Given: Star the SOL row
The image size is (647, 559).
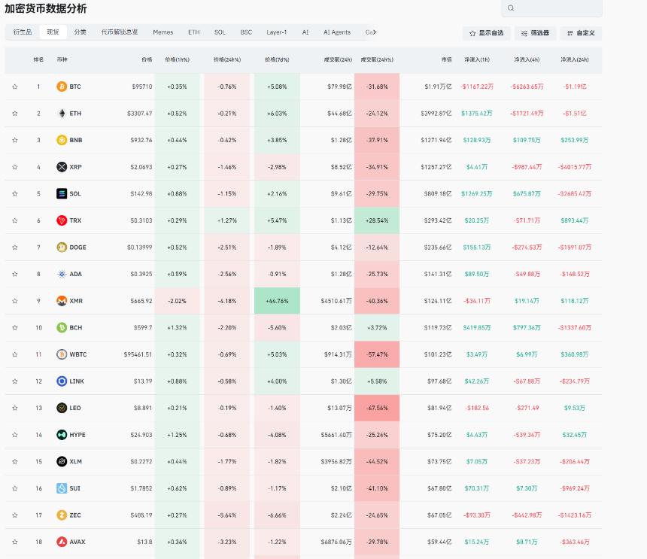Looking at the screenshot, I should [x=15, y=193].
